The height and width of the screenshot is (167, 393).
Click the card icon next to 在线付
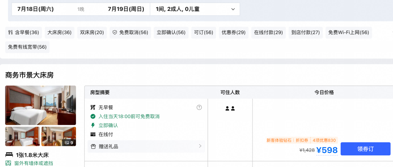tap(93, 134)
